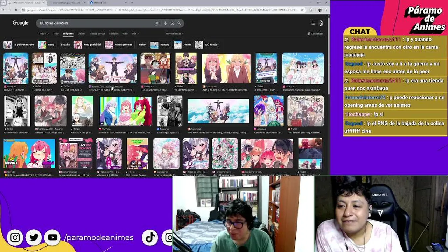Select the Shizuka suggestion chip
The image size is (448, 252).
coord(65,45)
